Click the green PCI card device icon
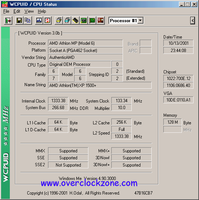Screen dimensions: 199x200 tap(92, 20)
